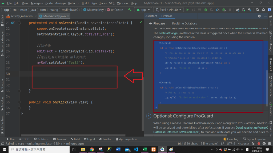Open the Logcat tool window
The image size is (273, 153).
tap(89, 139)
